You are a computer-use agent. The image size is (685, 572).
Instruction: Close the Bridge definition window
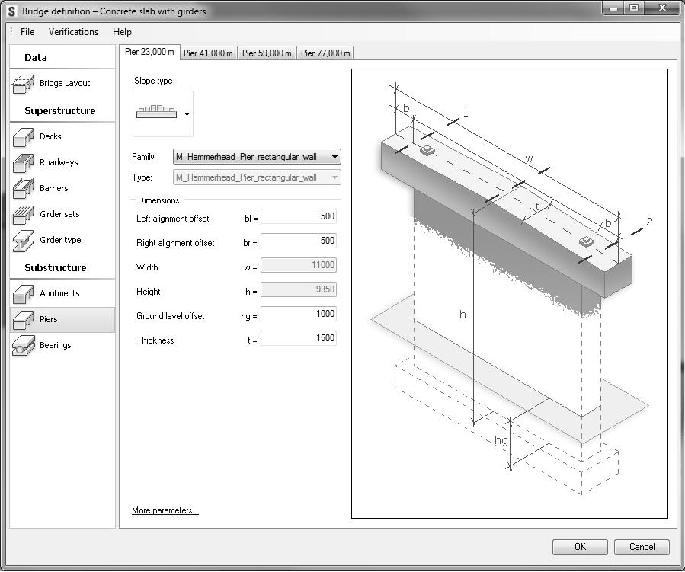662,8
